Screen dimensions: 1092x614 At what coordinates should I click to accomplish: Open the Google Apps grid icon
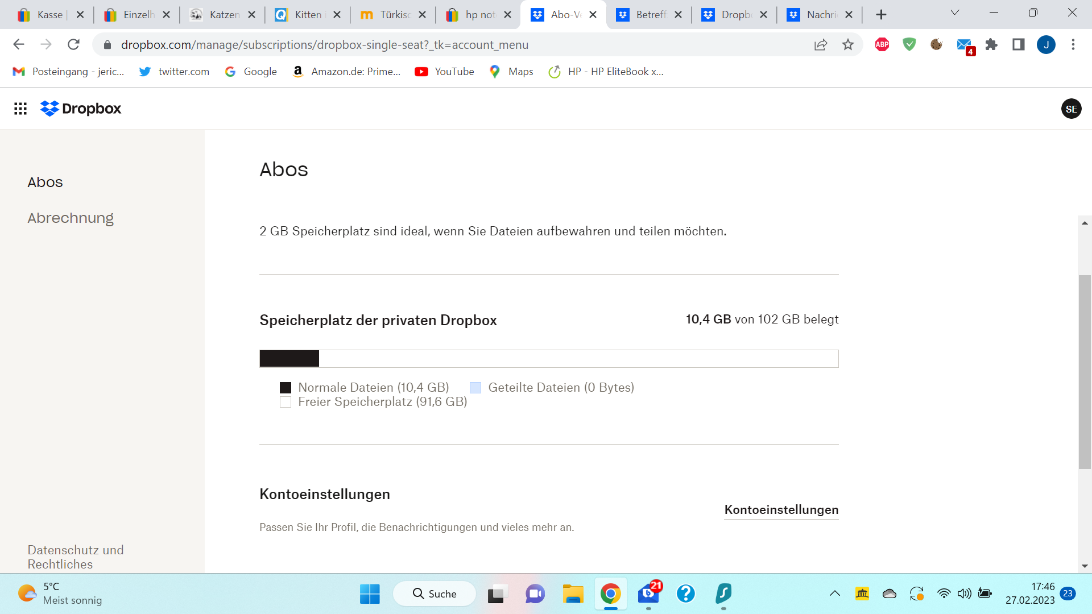pyautogui.click(x=20, y=109)
